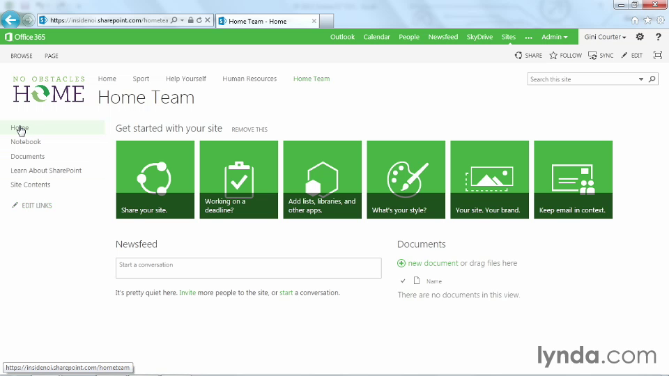Click SHARE in the page toolbar

528,56
